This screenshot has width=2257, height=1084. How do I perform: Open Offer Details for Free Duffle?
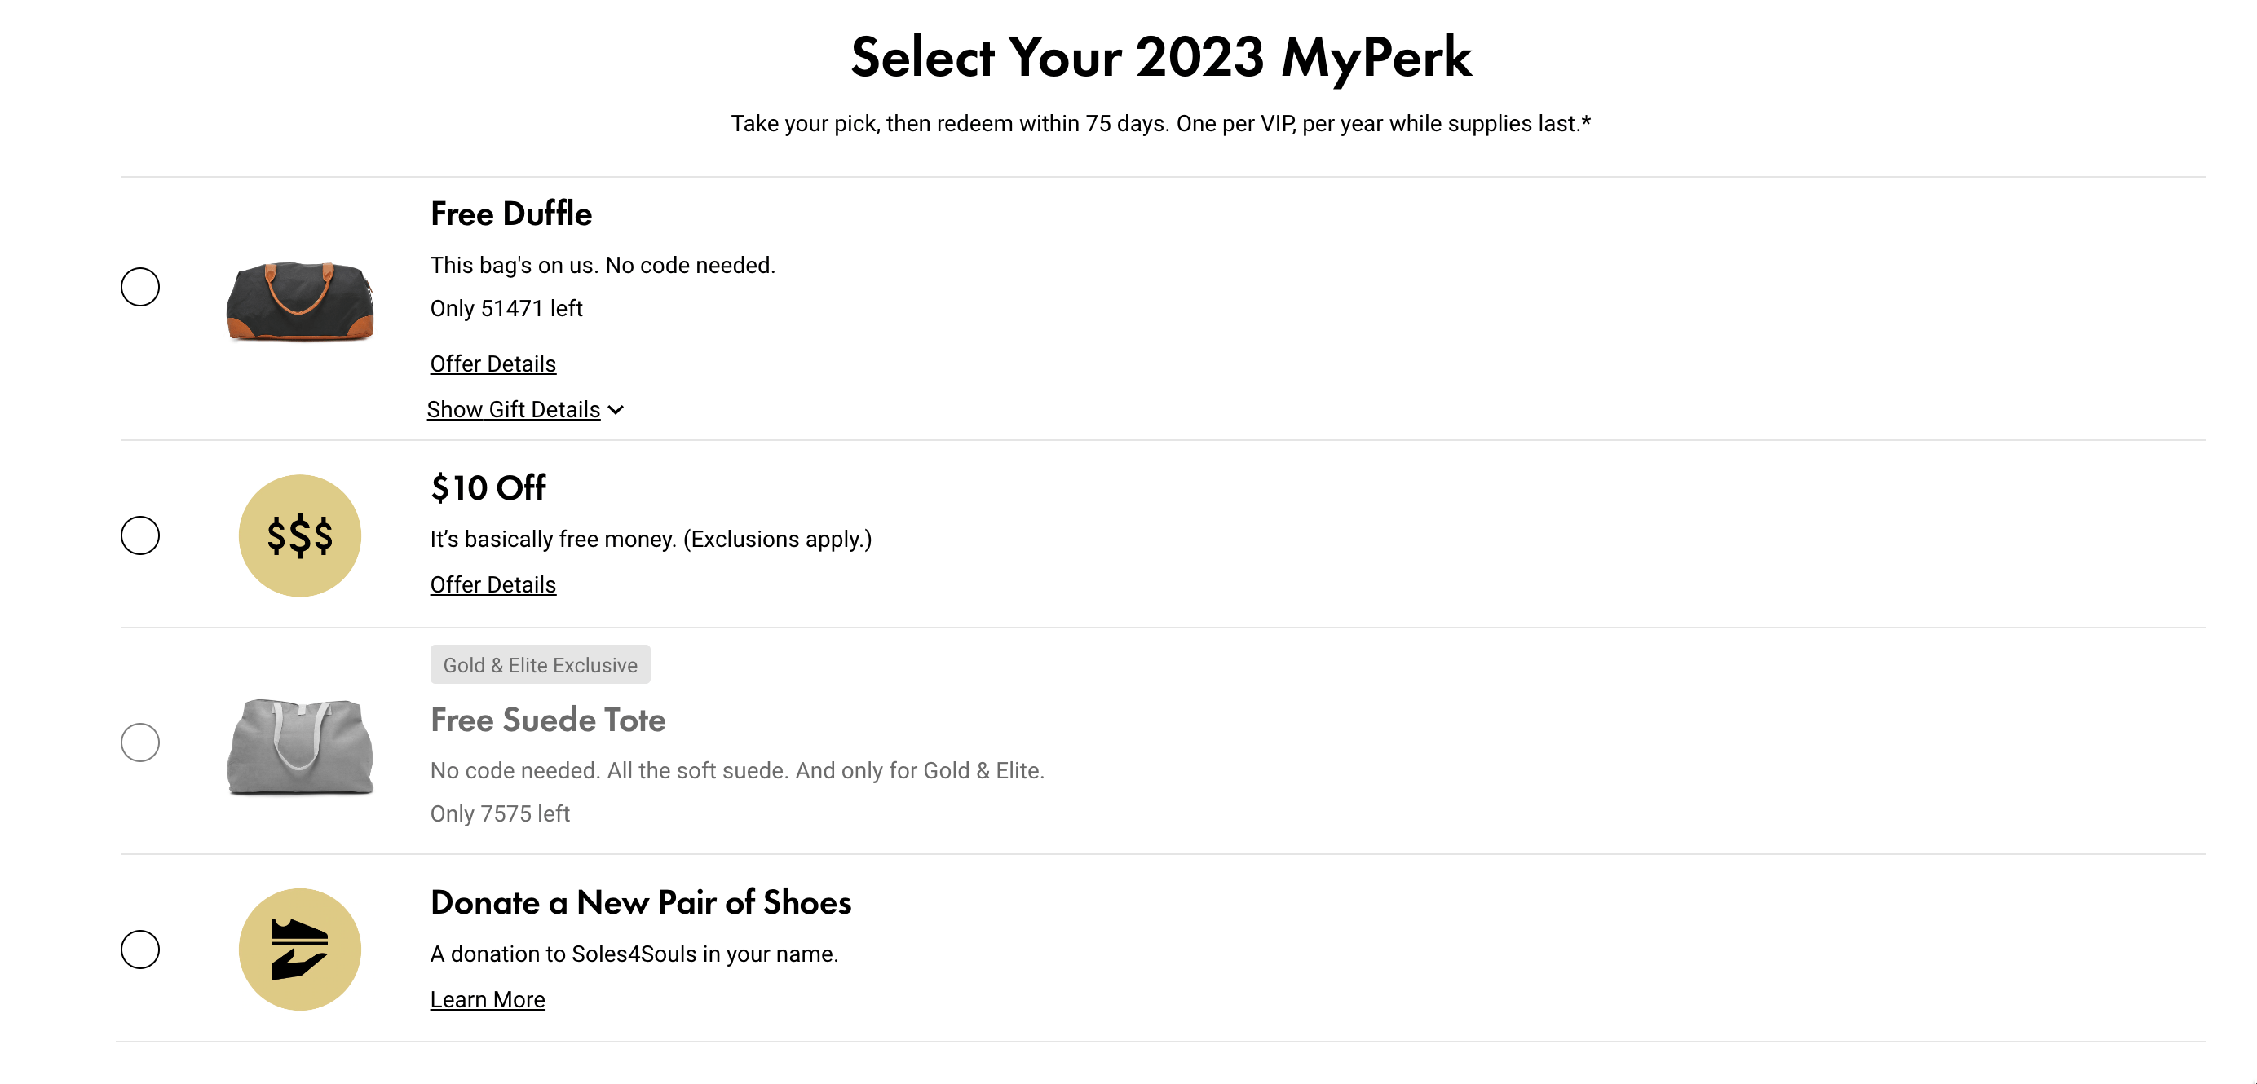click(x=492, y=364)
